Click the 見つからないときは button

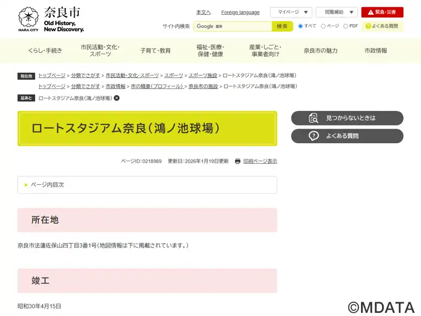pyautogui.click(x=347, y=118)
